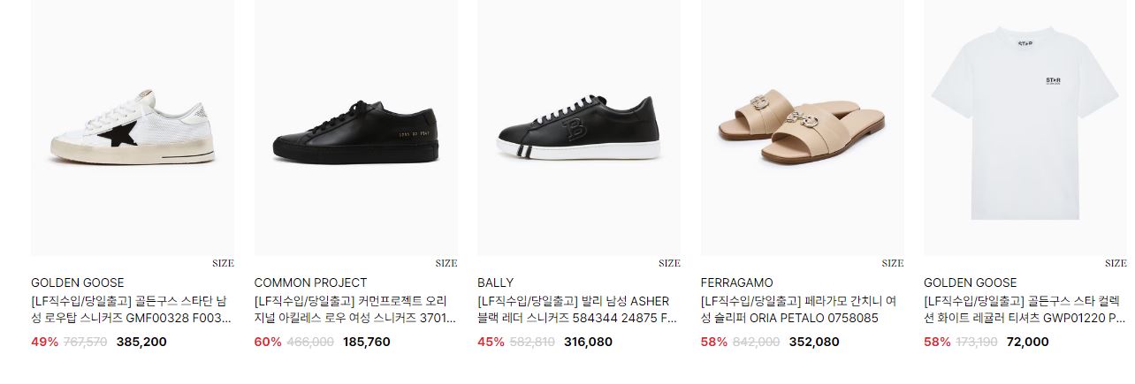Open the Ferragamo beige slipper image
This screenshot has width=1135, height=384.
803,128
